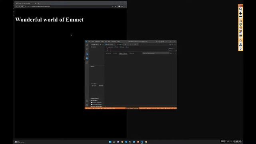Select the Run and Debug activity icon
Screen dimensions: 256x144
pyautogui.click(x=87, y=58)
